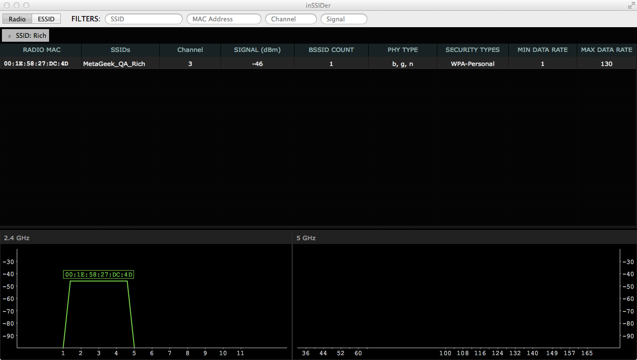
Task: Sort by SECURITY TYPES column header
Action: [x=473, y=49]
